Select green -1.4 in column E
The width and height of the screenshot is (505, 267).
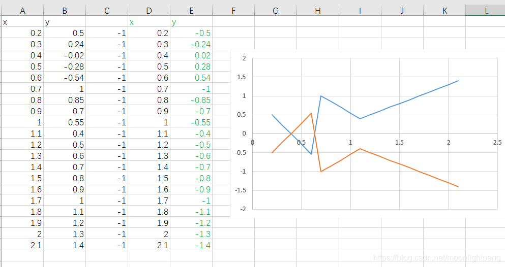coord(191,245)
